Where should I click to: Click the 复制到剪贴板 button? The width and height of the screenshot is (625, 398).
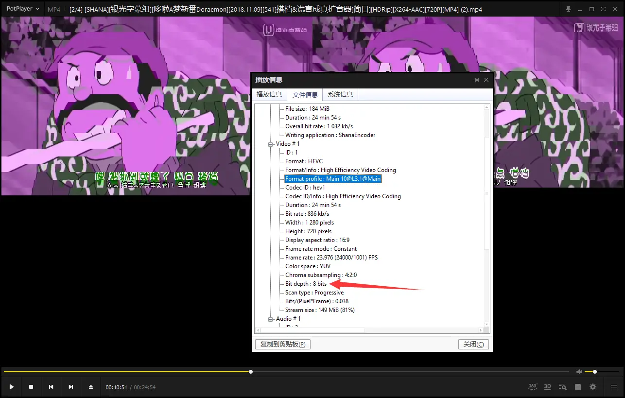click(x=283, y=344)
